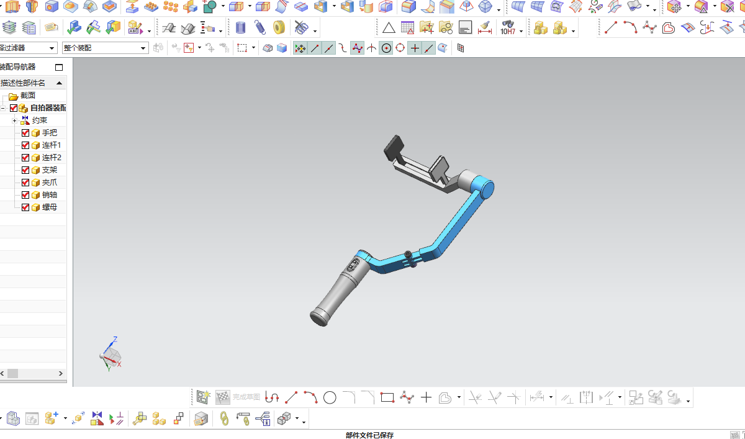745x439 pixels.
Task: Toggle the intersection point snap button
Action: 371,48
